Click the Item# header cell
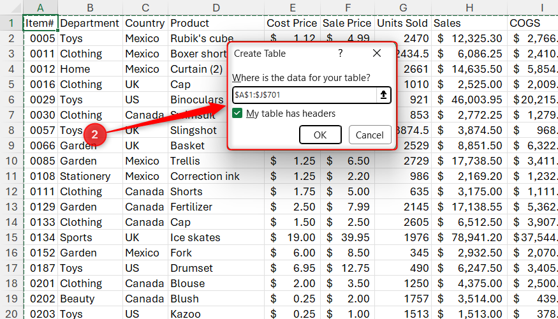Image resolution: width=558 pixels, height=319 pixels. pyautogui.click(x=40, y=23)
